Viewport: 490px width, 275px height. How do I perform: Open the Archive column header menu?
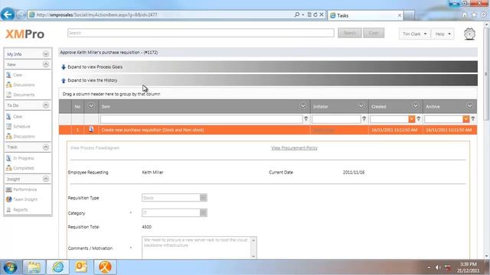click(469, 106)
